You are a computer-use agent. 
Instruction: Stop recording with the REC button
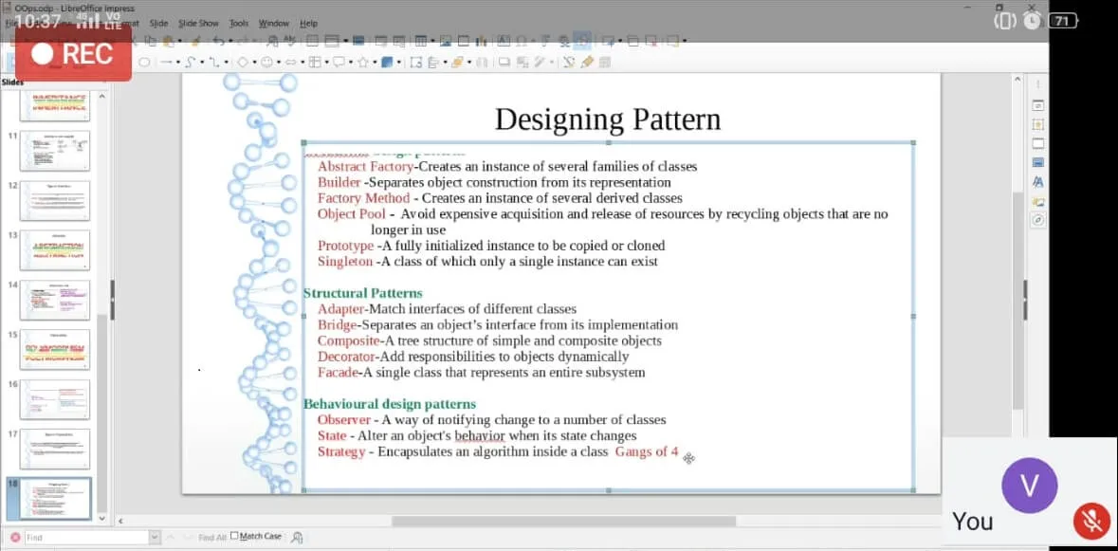coord(73,53)
